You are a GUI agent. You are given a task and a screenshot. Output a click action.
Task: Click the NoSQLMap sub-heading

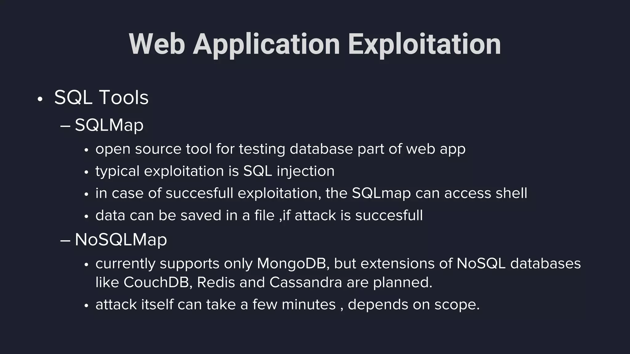pyautogui.click(x=121, y=239)
